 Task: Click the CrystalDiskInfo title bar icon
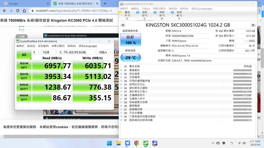[x=121, y=4]
